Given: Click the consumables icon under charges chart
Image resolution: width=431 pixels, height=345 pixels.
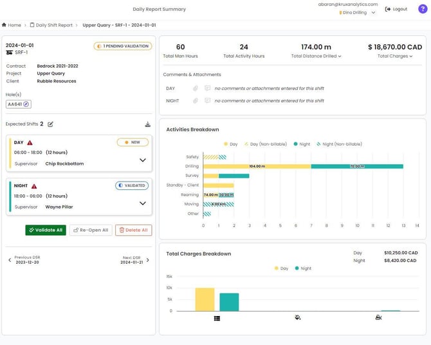Looking at the screenshot, I should click(297, 318).
